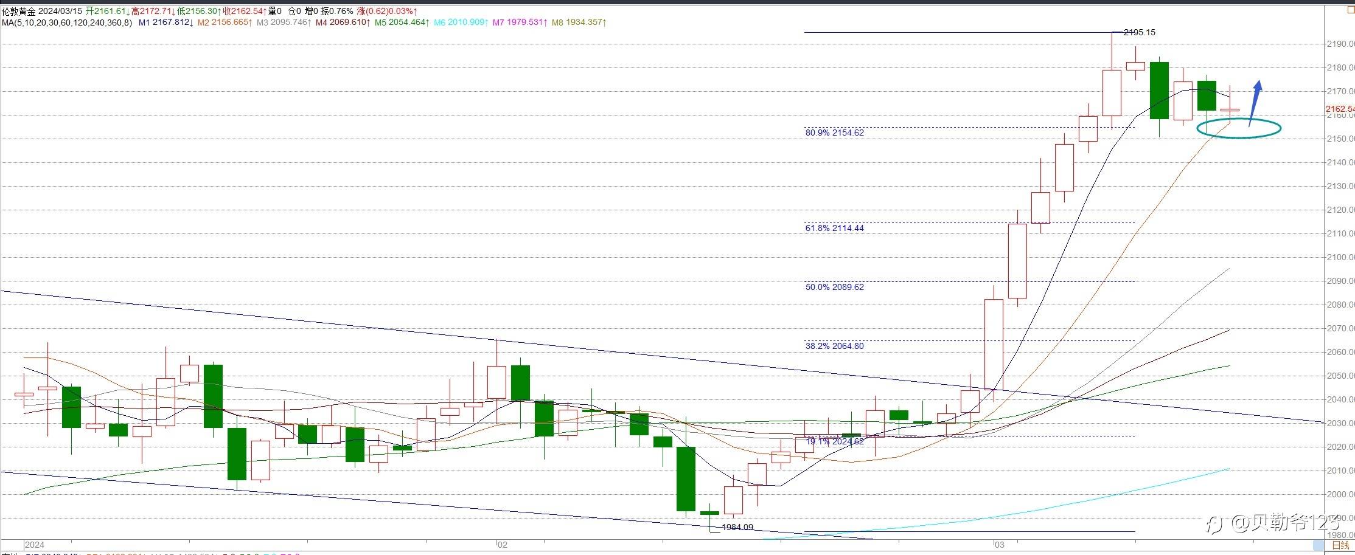The width and height of the screenshot is (1355, 555).
Task: Click the M2 2156.665 moving average value
Action: (x=225, y=22)
